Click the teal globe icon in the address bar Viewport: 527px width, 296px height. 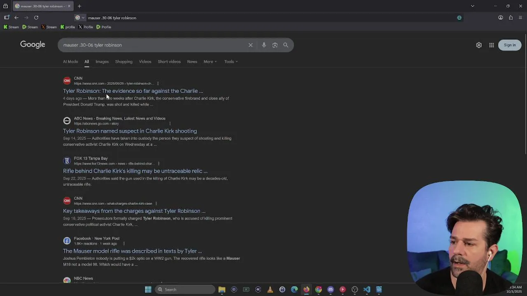coord(459,18)
